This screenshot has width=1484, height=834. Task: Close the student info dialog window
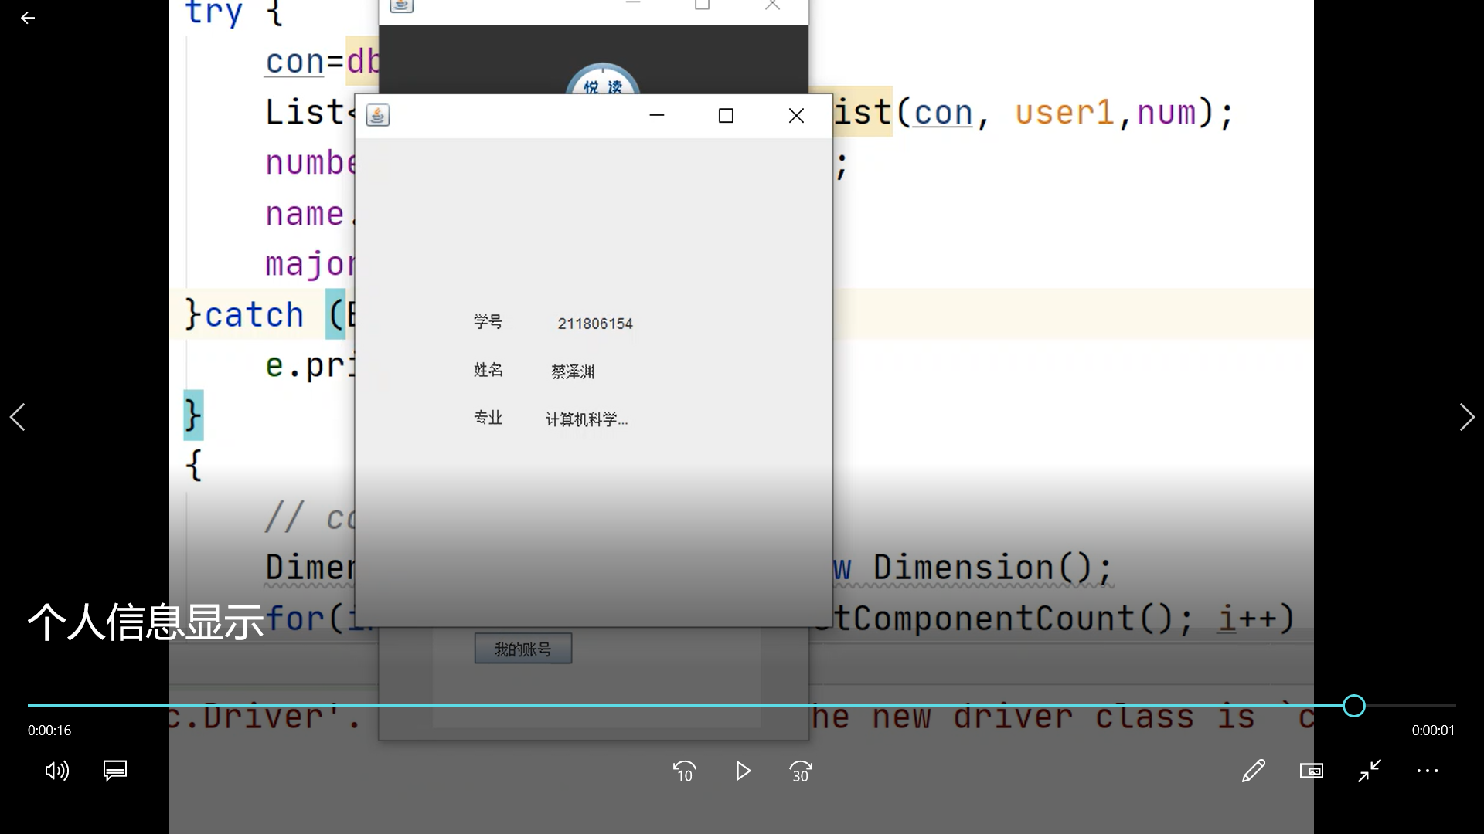[x=796, y=116]
